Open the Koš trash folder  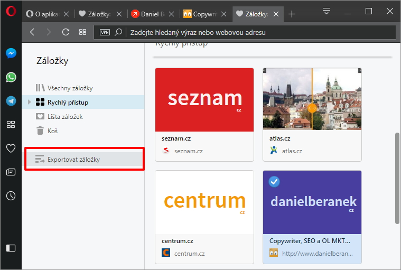point(83,131)
